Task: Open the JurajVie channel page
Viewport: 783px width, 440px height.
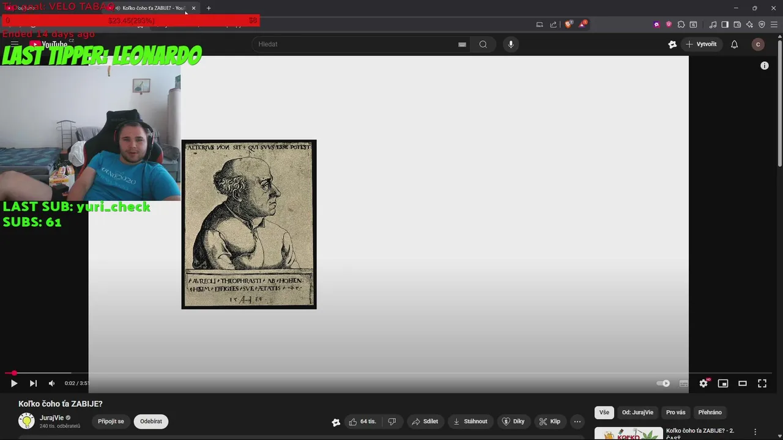Action: 52,417
